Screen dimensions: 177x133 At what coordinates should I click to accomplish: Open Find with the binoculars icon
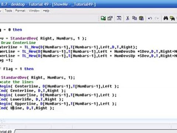(166, 18)
